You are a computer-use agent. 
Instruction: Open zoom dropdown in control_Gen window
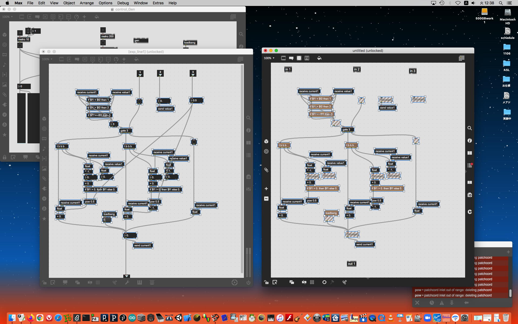7,17
